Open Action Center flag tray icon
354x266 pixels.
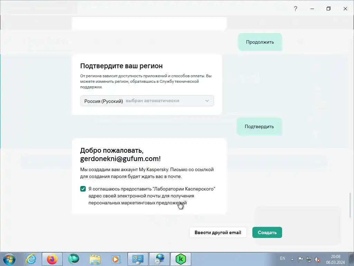300,259
